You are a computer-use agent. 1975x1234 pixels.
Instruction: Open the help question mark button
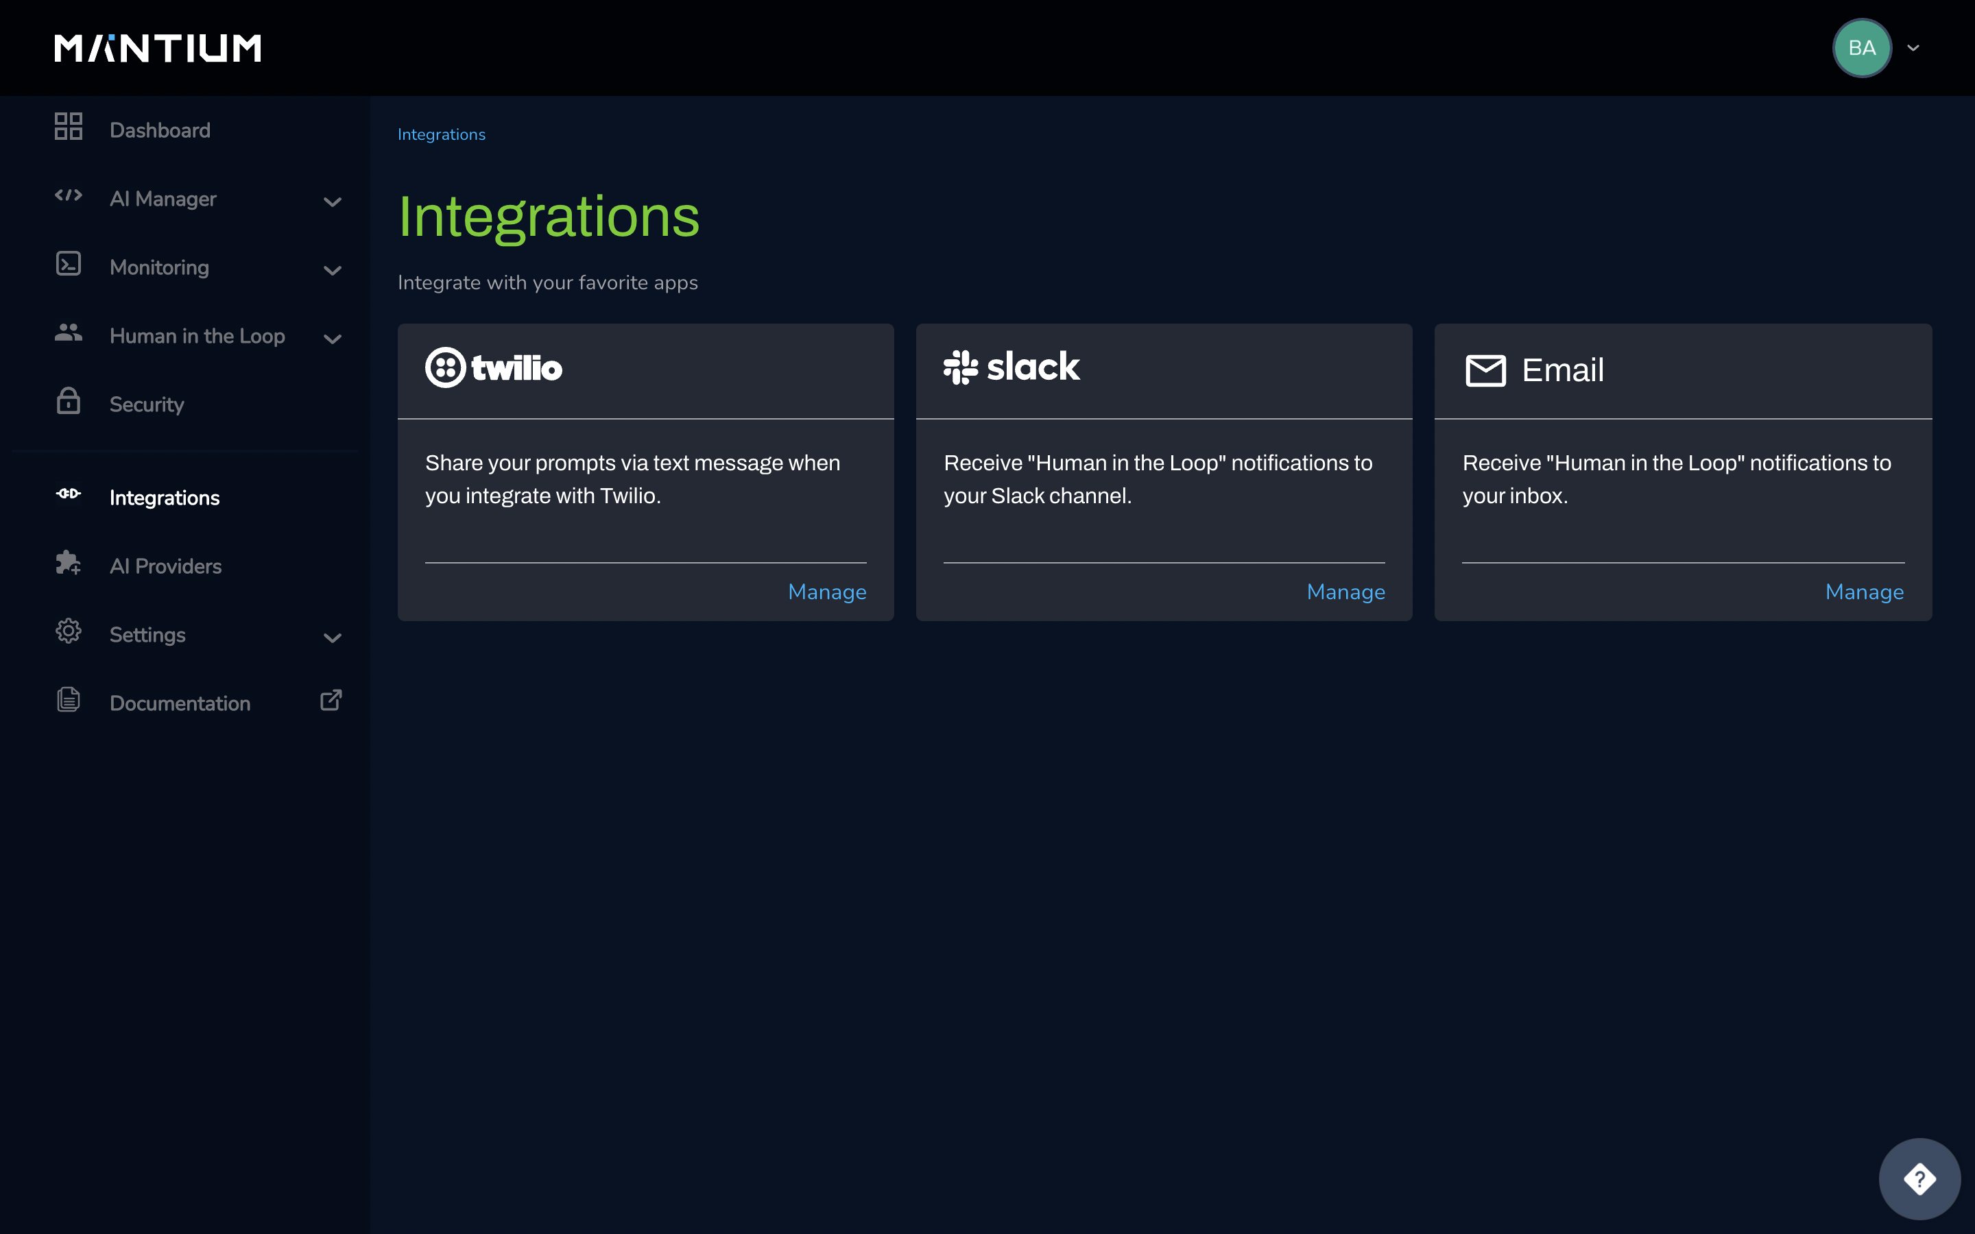click(x=1919, y=1178)
